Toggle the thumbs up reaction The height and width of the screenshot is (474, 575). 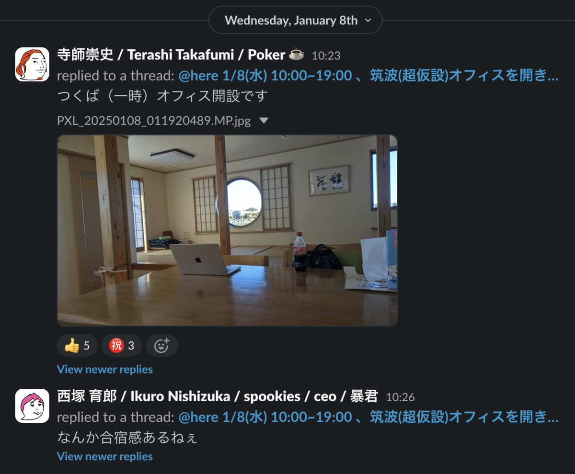tap(77, 346)
